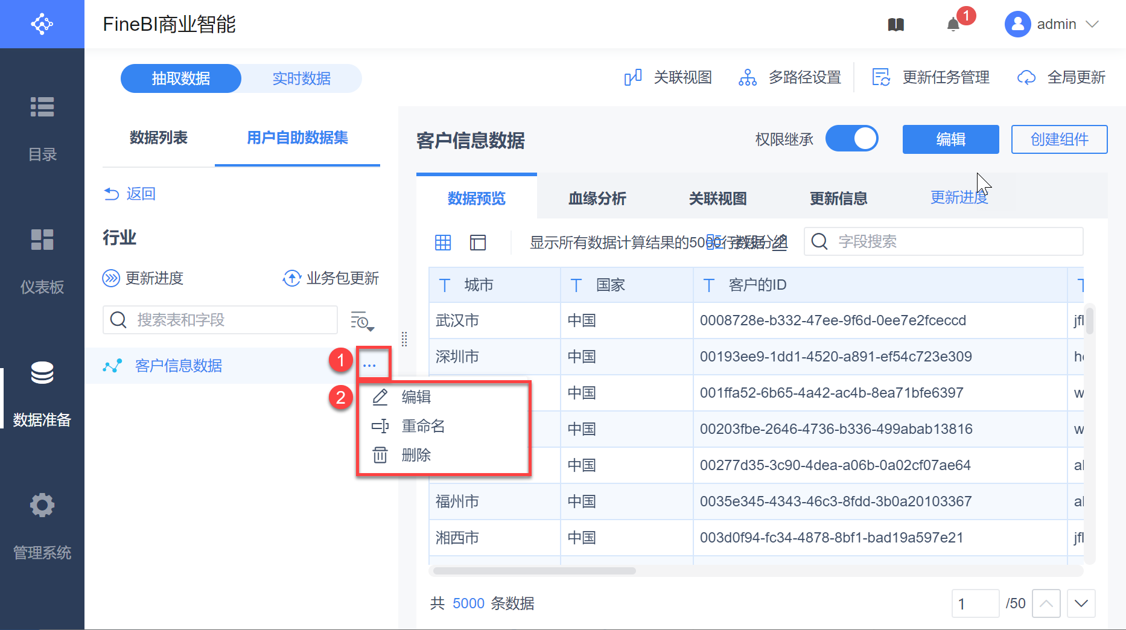Open the 仪表板 dashboard sidebar icon
This screenshot has width=1126, height=630.
42,240
